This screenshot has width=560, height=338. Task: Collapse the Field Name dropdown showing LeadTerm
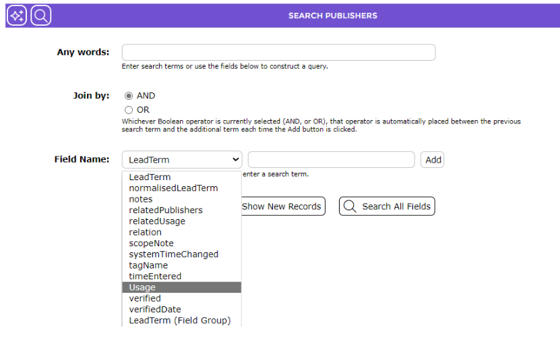tap(182, 159)
